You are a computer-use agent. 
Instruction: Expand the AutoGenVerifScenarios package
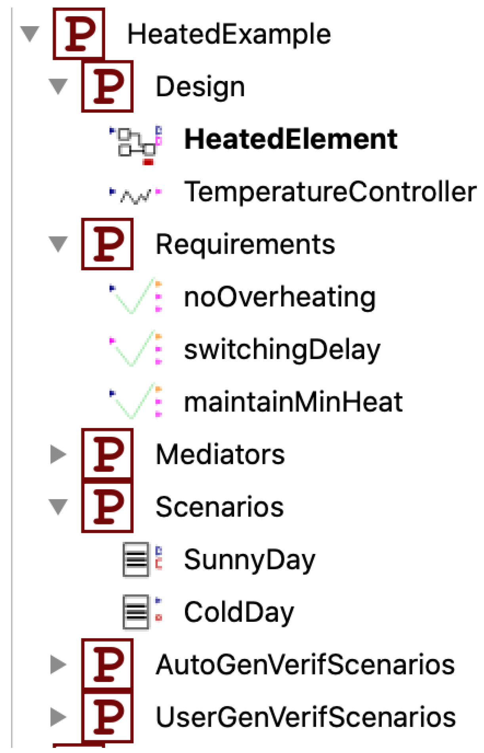(58, 665)
